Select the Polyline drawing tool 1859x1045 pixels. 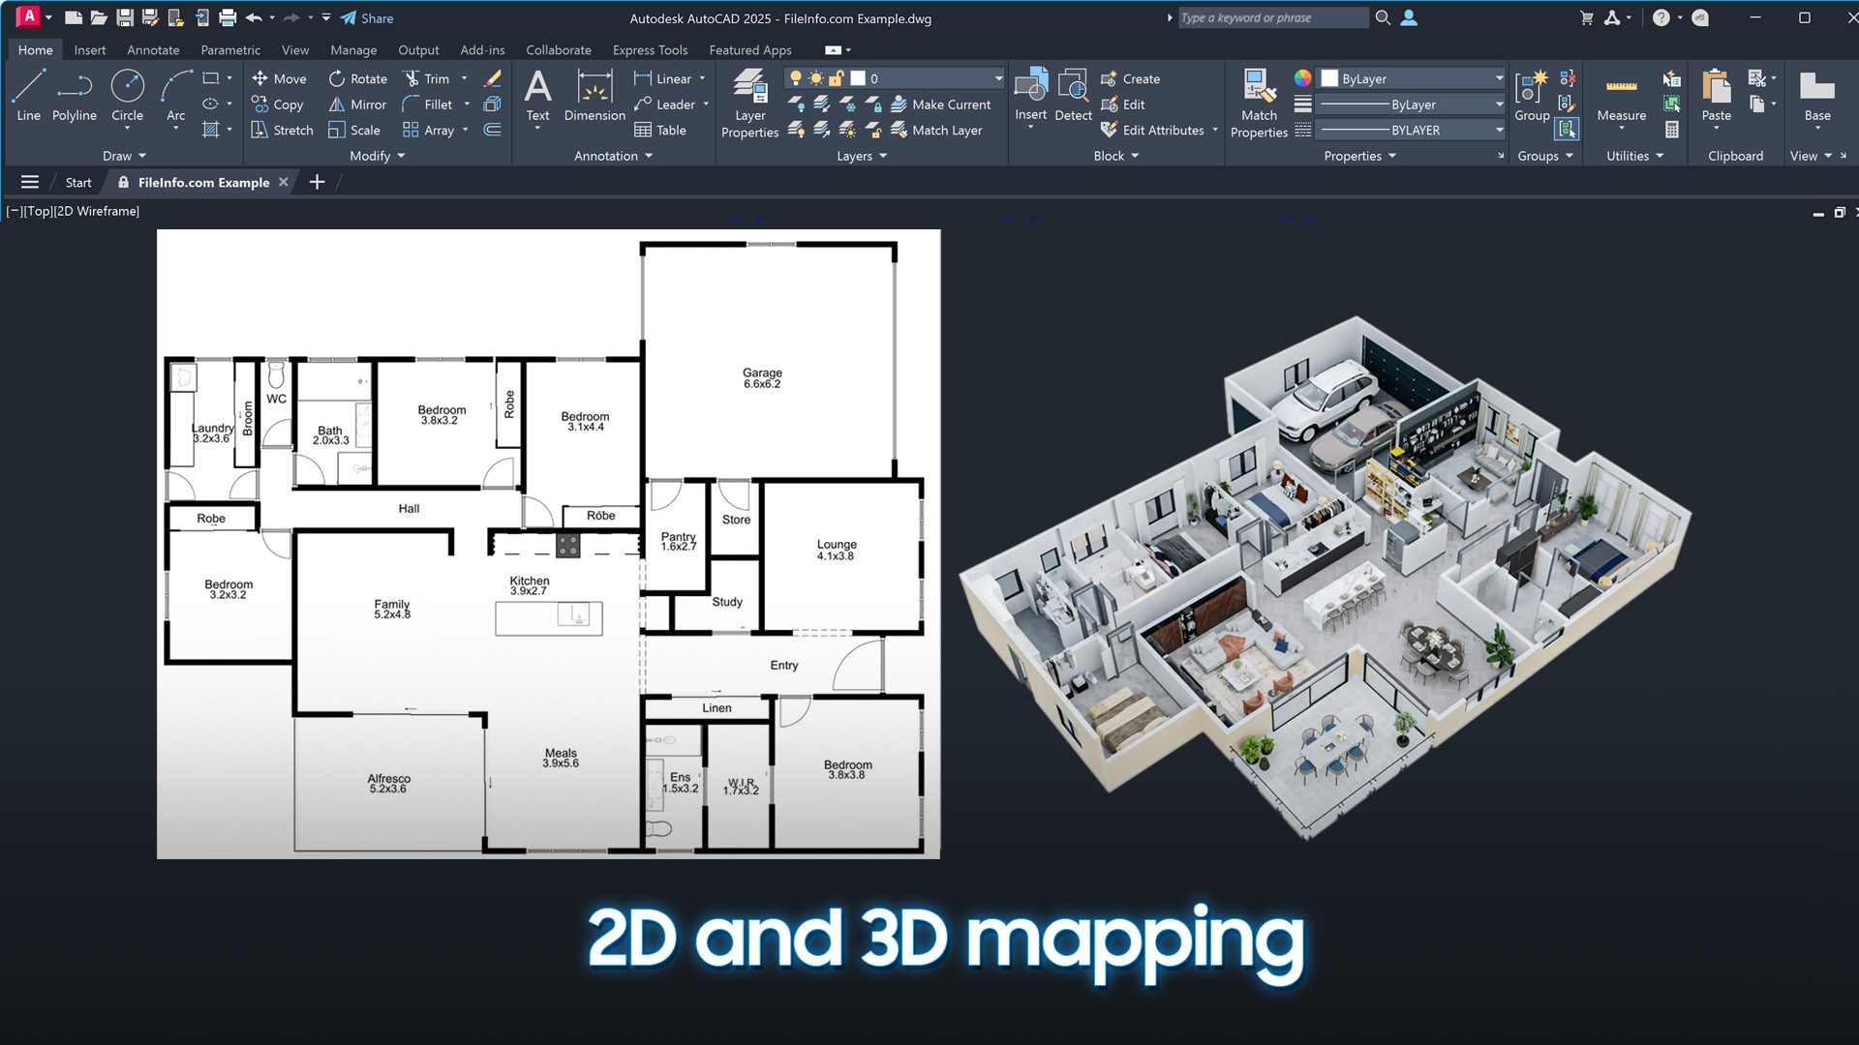74,97
